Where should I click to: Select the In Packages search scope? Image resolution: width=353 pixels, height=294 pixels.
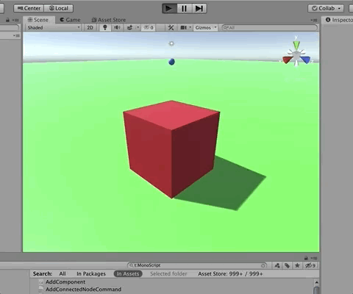[91, 273]
